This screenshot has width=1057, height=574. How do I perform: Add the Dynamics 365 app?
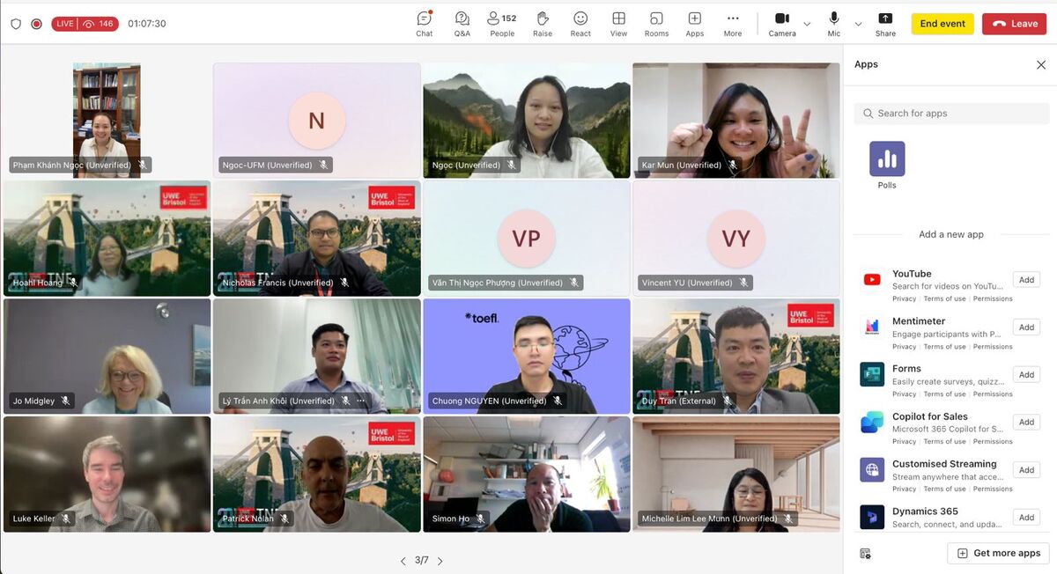tap(1026, 518)
